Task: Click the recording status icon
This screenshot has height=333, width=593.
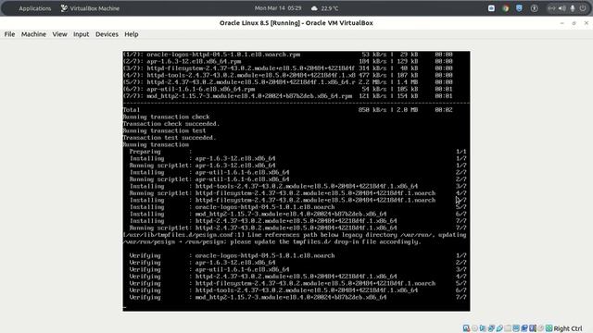Action: click(x=524, y=328)
